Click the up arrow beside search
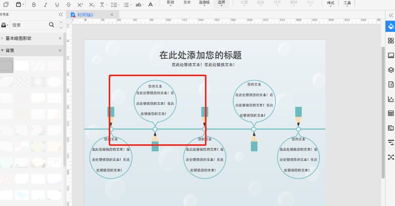The height and width of the screenshot is (206, 395). (x=61, y=22)
